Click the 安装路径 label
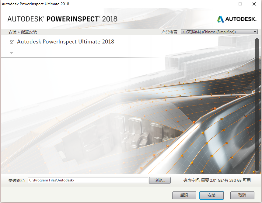 17,181
